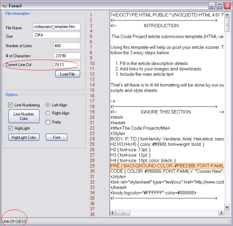233x226 pixels.
Task: Click the Form1 title bar text
Action: click(x=15, y=6)
